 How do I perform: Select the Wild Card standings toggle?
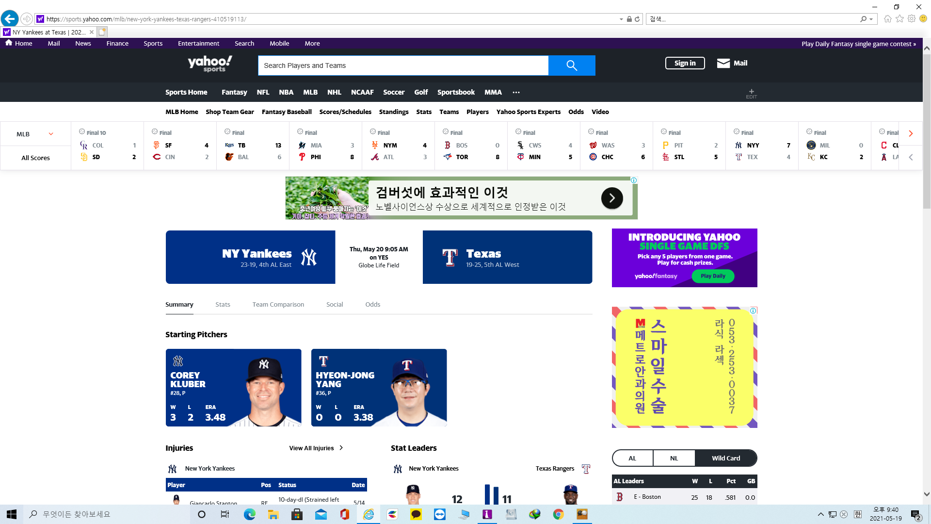tap(726, 458)
